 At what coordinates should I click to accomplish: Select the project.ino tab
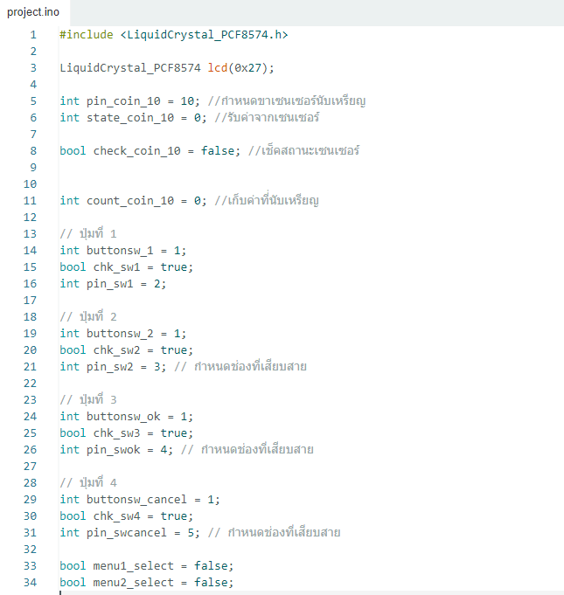coord(33,12)
